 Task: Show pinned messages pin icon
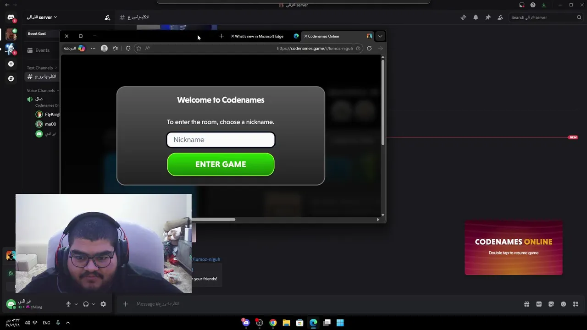[x=488, y=17]
